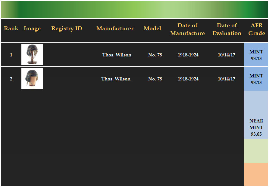
Task: Click the Image column header
Action: tap(32, 29)
